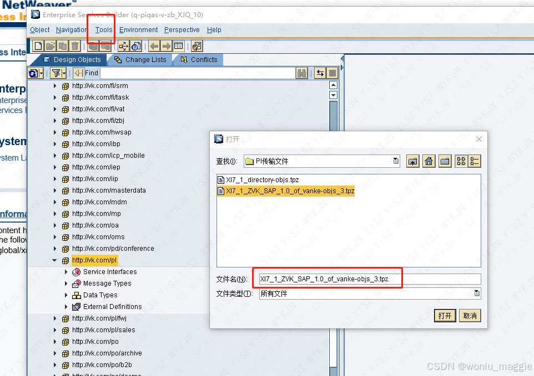
Task: Expand the Data Types node
Action: tap(66, 295)
